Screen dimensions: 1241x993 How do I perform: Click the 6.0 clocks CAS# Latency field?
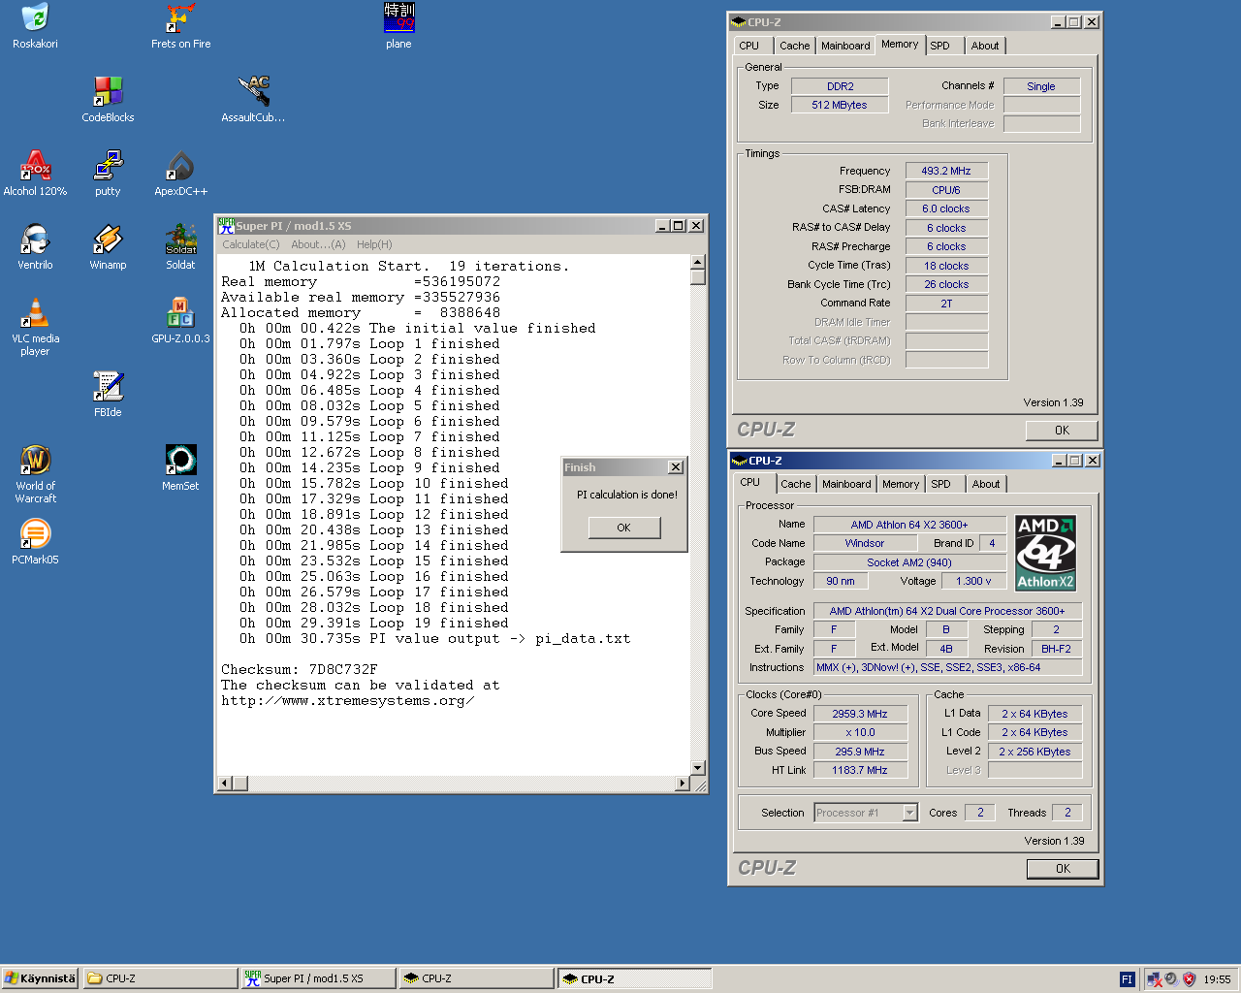click(x=946, y=208)
